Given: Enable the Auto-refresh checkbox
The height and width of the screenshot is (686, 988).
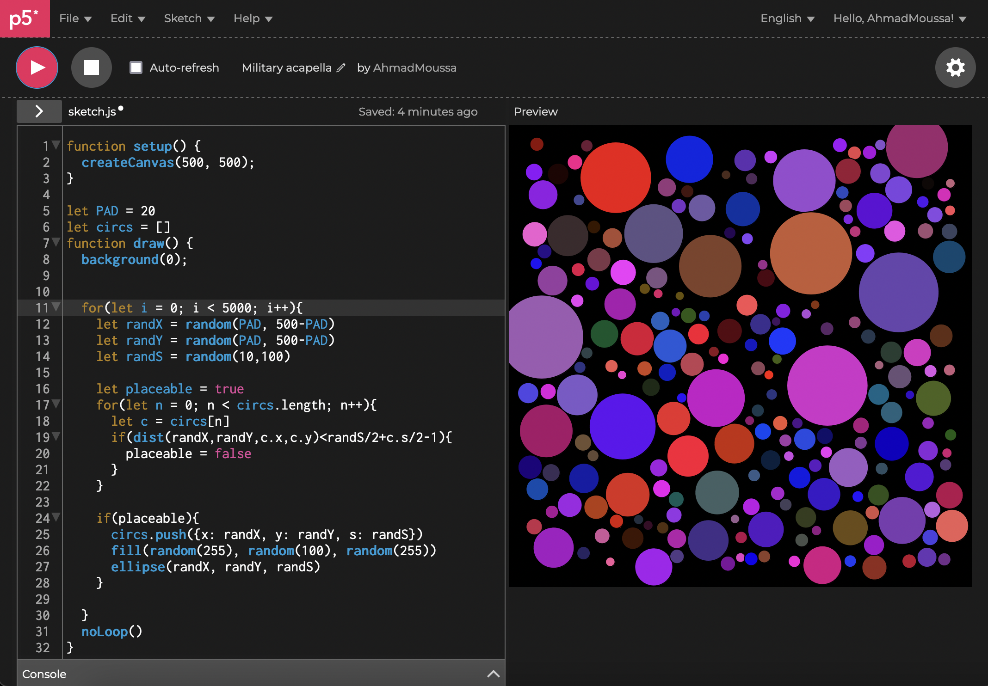Looking at the screenshot, I should click(x=136, y=67).
